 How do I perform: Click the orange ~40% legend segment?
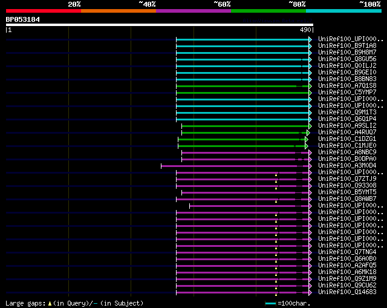tap(119, 11)
